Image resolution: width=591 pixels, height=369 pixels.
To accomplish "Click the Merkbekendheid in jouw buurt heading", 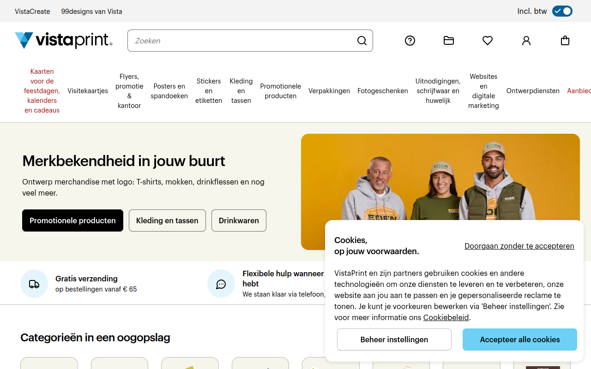I will (x=124, y=161).
